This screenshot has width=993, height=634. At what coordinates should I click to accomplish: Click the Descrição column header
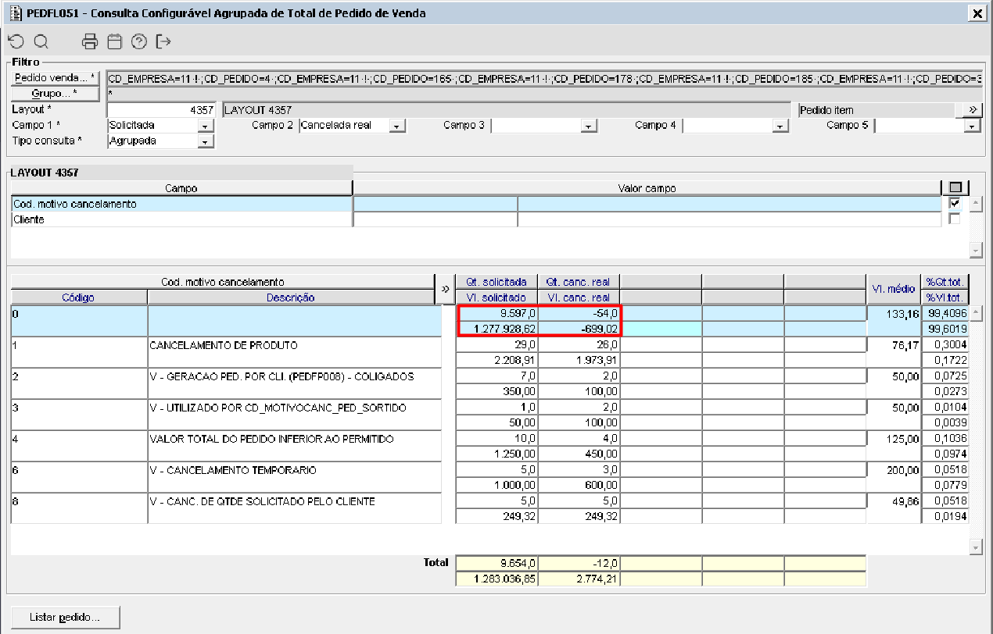tap(290, 297)
